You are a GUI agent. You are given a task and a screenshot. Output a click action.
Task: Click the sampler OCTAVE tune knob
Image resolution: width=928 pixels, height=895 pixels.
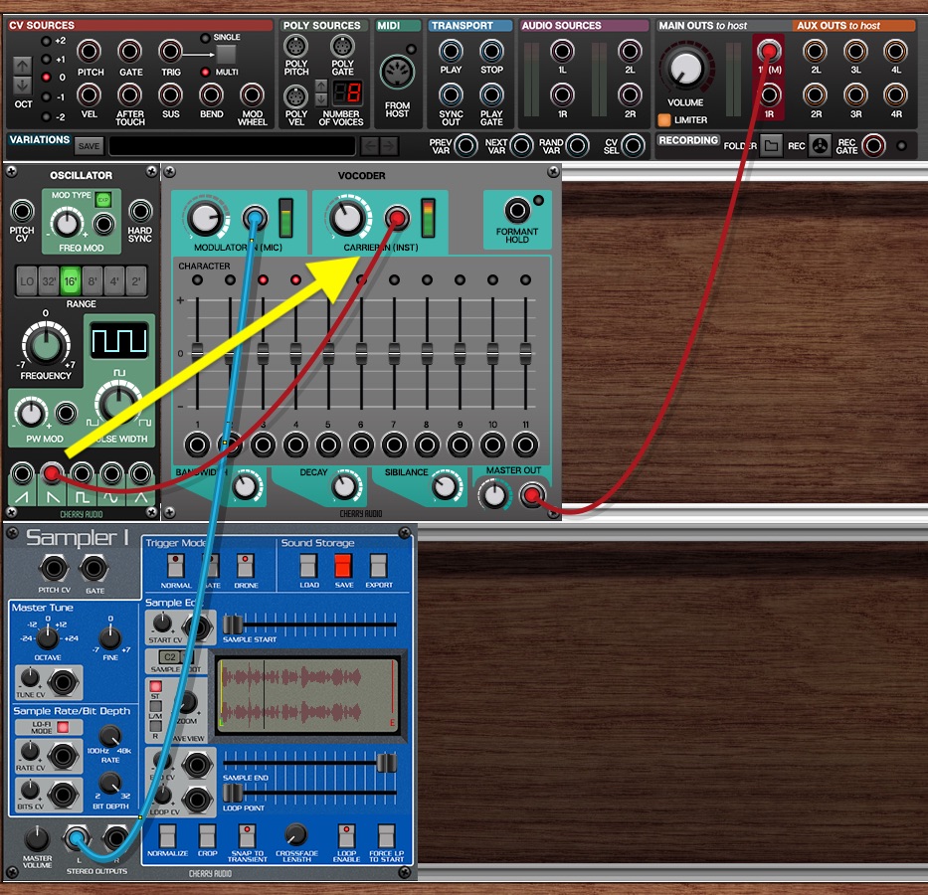click(x=48, y=637)
